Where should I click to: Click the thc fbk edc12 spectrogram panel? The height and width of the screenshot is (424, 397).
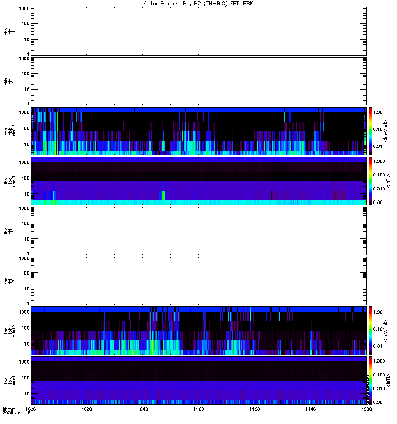tap(199, 330)
